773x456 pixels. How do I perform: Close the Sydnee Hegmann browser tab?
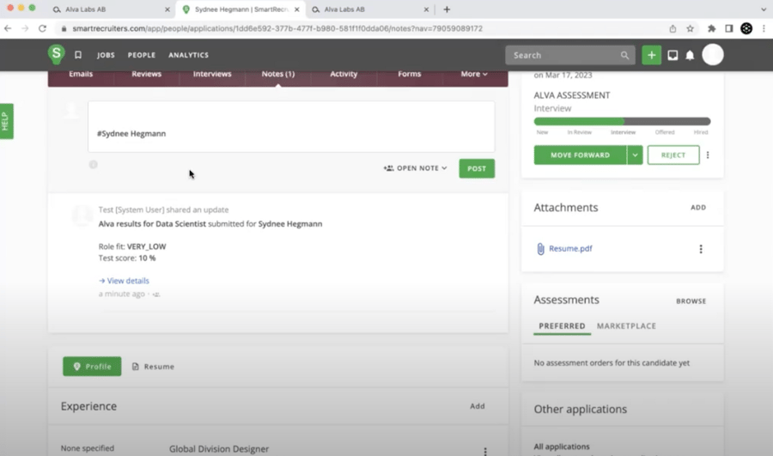click(297, 9)
